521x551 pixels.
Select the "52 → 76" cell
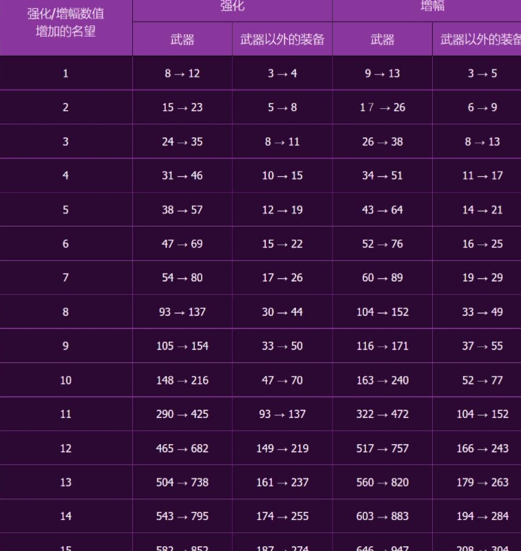(x=383, y=244)
